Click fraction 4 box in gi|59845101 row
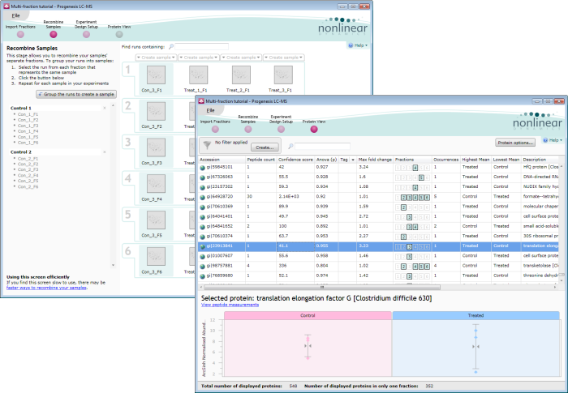This screenshot has width=568, height=393. (415, 168)
